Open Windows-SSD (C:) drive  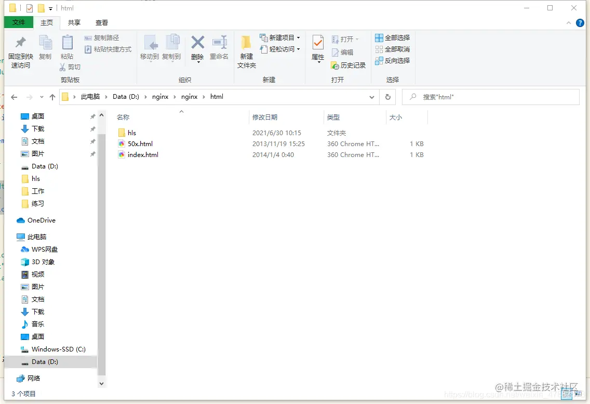58,349
